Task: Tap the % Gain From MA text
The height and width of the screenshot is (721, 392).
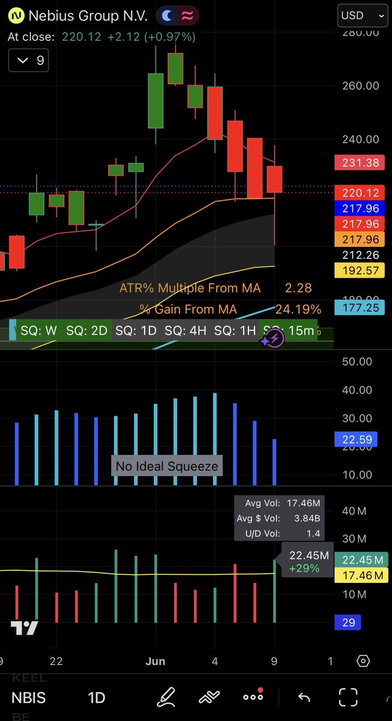Action: pos(188,309)
